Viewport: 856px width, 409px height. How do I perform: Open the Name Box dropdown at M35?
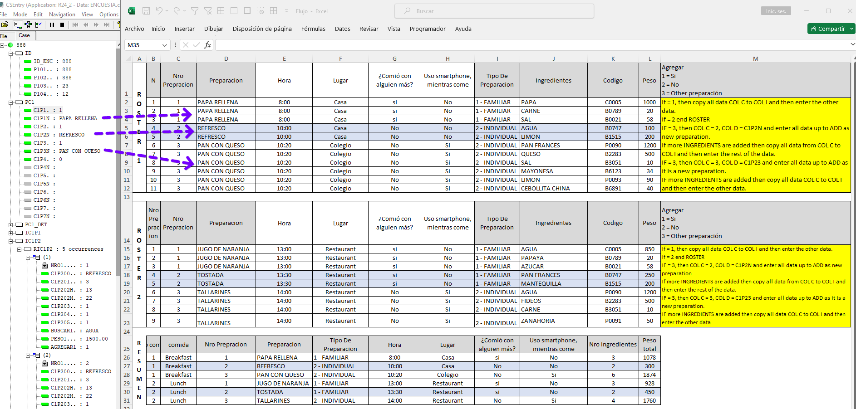164,45
